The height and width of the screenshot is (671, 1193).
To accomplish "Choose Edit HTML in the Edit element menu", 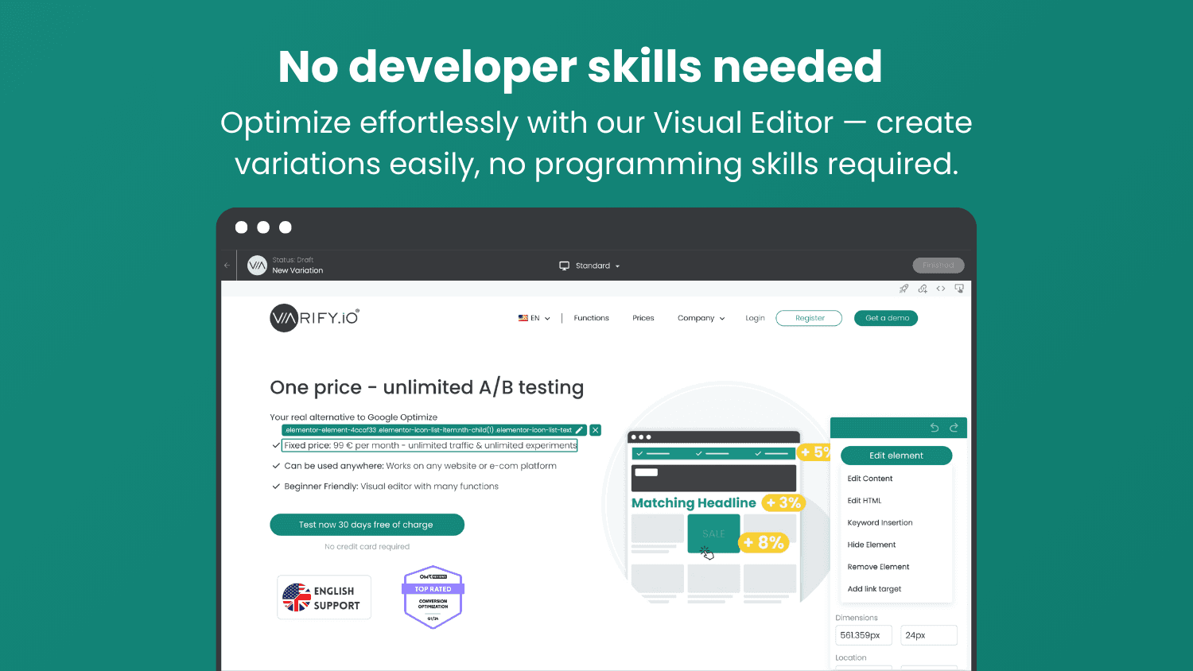I will [865, 500].
